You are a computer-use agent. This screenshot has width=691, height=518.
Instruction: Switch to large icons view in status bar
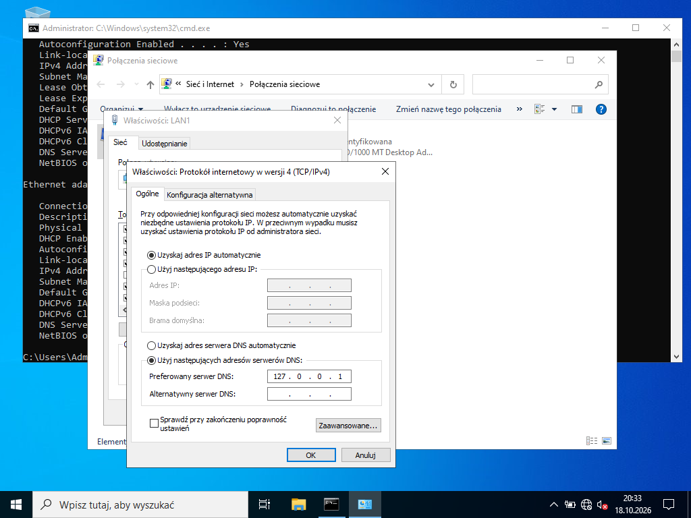tap(607, 441)
